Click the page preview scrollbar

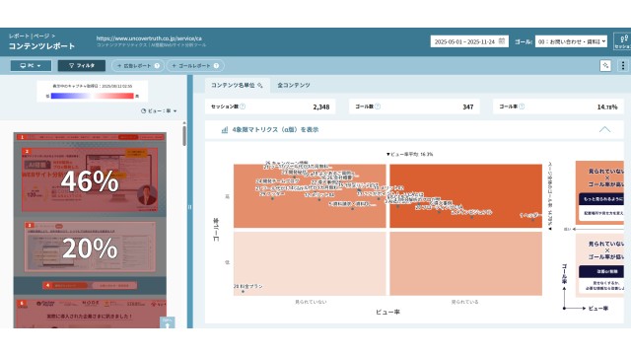pyautogui.click(x=184, y=136)
